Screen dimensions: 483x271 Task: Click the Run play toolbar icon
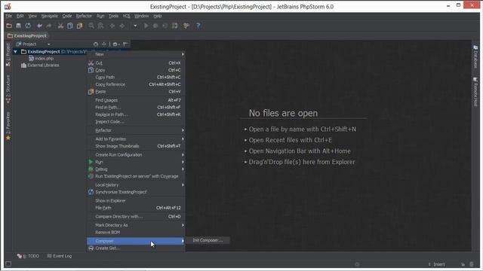tap(146, 26)
